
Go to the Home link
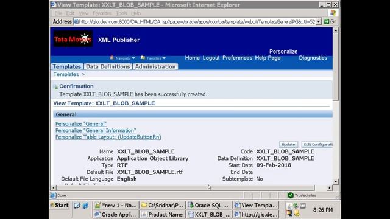193,58
